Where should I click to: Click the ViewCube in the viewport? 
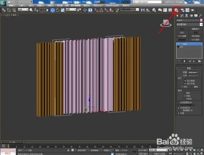point(166,23)
